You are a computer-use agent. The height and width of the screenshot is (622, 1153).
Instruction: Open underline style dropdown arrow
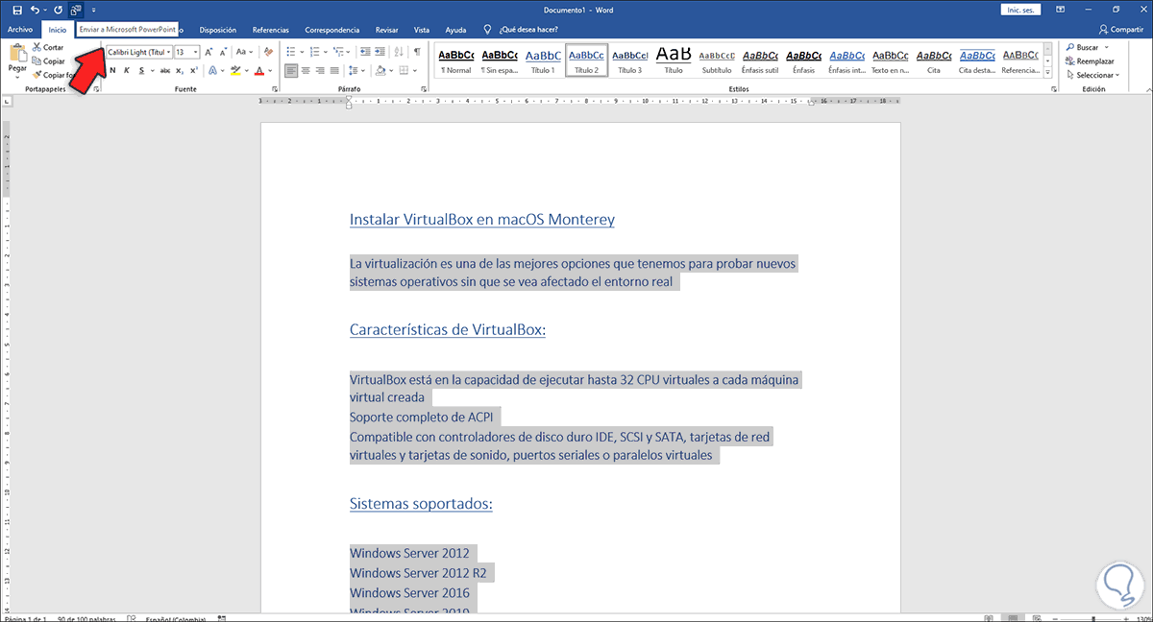click(151, 70)
